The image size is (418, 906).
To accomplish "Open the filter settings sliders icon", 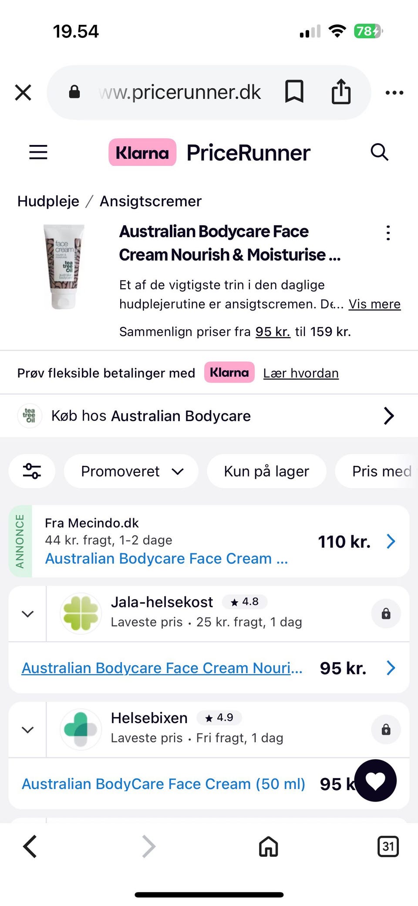I will tap(32, 471).
